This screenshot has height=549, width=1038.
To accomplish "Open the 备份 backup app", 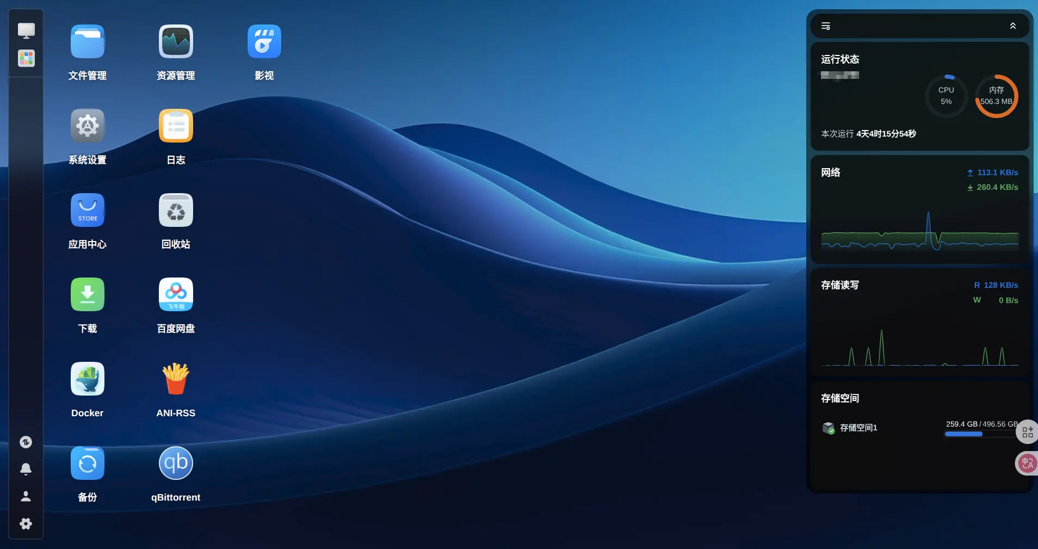I will (87, 464).
